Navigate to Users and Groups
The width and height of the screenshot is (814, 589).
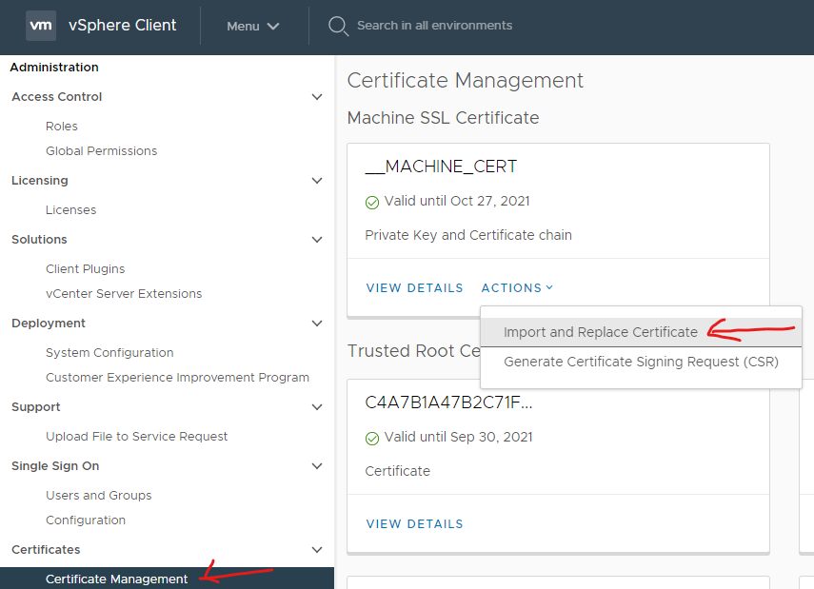pyautogui.click(x=98, y=496)
